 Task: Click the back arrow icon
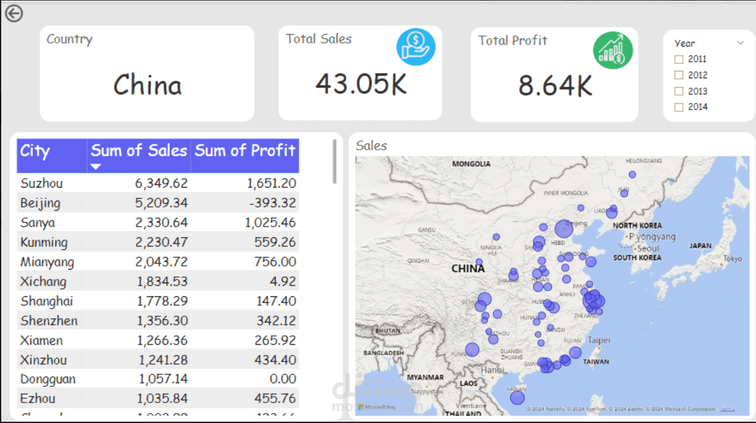(x=13, y=13)
